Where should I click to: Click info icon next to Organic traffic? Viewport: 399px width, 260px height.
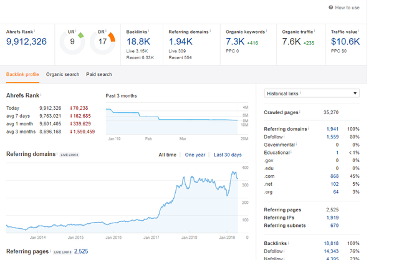(314, 31)
